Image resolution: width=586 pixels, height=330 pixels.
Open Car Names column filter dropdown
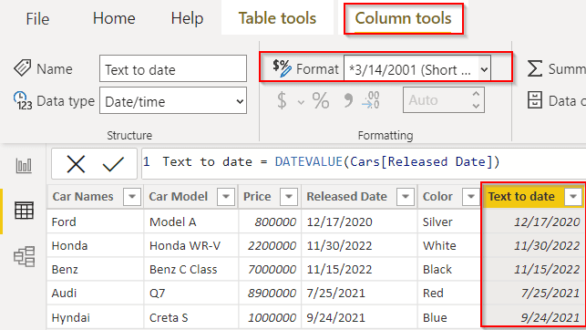coord(132,196)
